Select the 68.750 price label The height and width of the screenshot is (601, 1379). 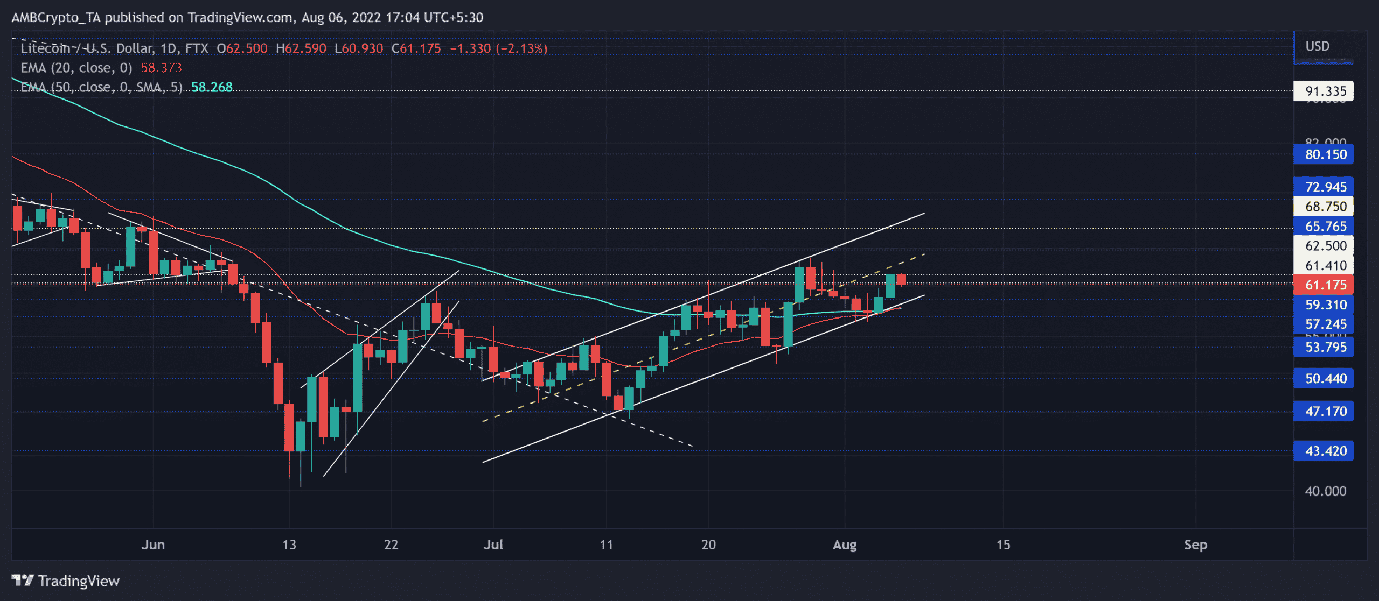(x=1324, y=206)
